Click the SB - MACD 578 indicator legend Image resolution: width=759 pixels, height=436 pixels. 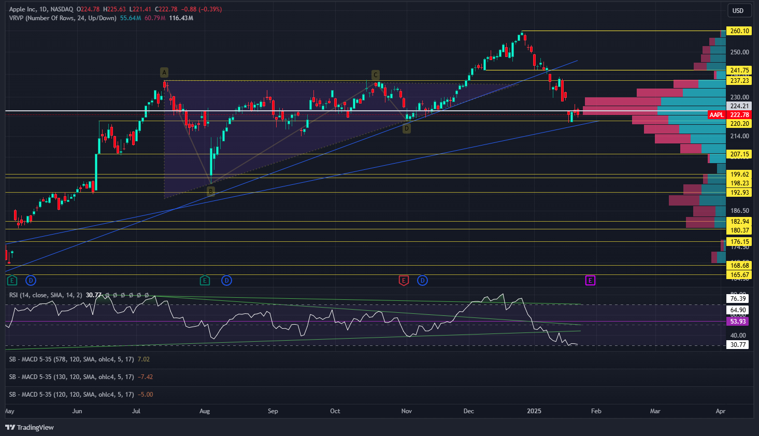click(x=71, y=359)
